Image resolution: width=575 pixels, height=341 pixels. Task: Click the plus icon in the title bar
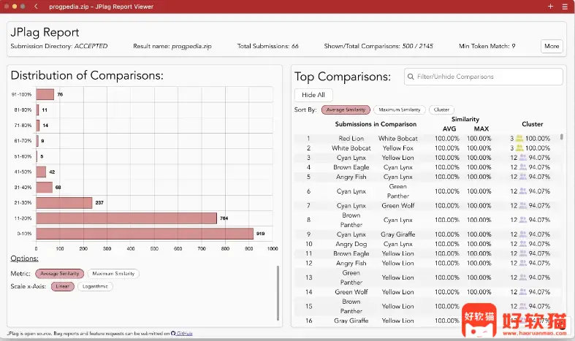(x=550, y=6)
